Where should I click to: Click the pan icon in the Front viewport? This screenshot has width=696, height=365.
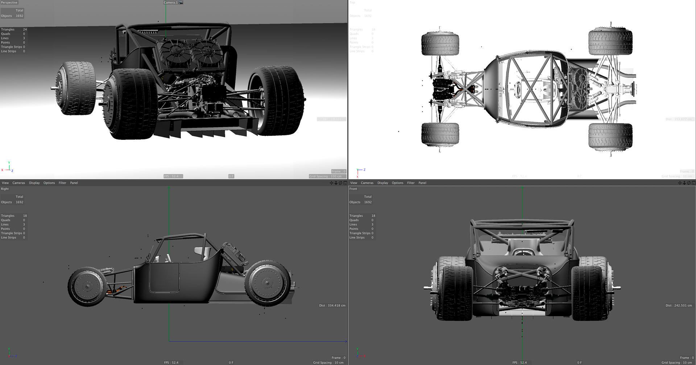(x=680, y=183)
